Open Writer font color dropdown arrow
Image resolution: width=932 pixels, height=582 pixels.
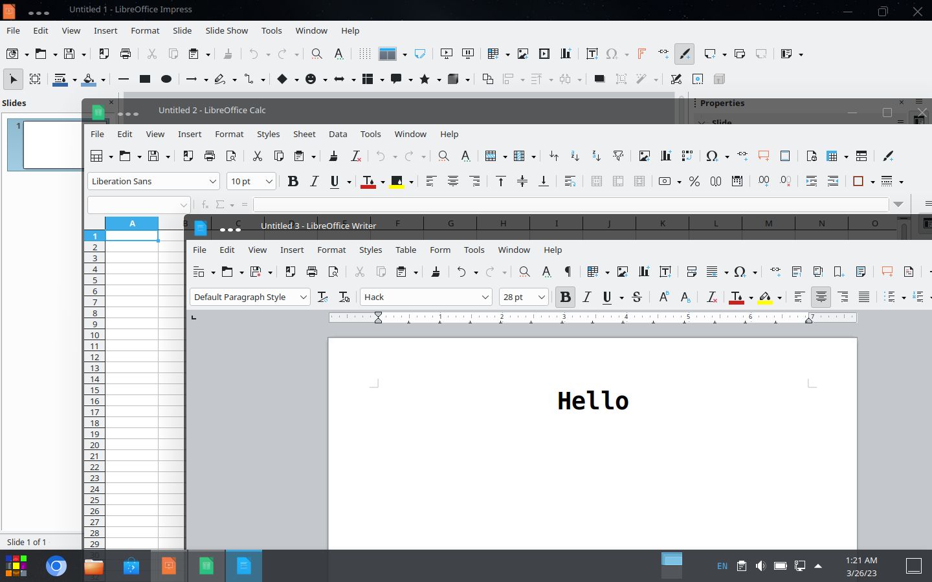(751, 297)
